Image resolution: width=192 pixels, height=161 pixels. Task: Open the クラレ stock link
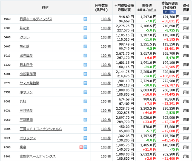25,37
